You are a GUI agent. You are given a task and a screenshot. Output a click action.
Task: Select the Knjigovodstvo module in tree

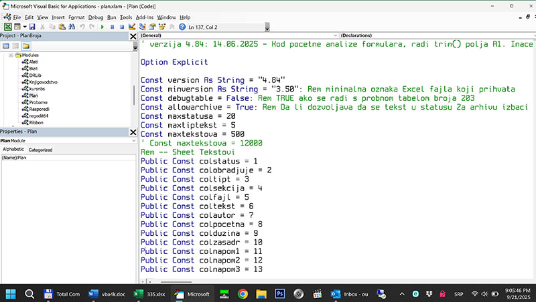(x=44, y=82)
